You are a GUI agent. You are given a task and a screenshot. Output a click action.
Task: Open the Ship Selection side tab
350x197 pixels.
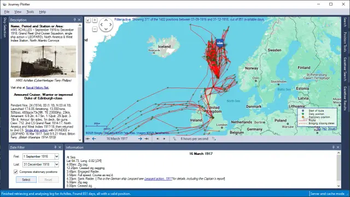point(4,27)
